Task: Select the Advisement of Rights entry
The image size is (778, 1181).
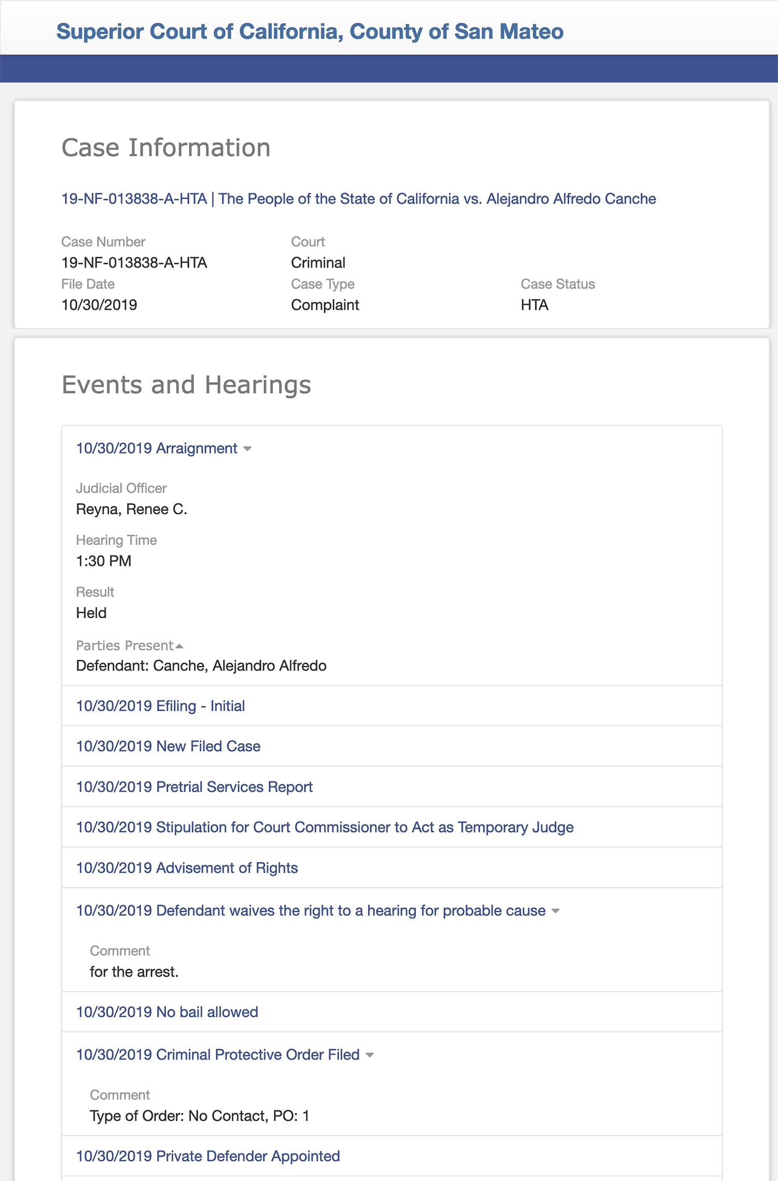Action: (187, 868)
